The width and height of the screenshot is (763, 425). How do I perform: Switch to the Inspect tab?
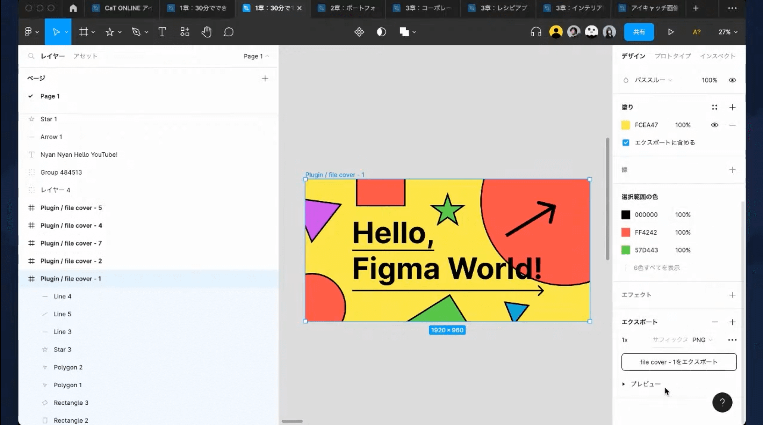tap(718, 56)
